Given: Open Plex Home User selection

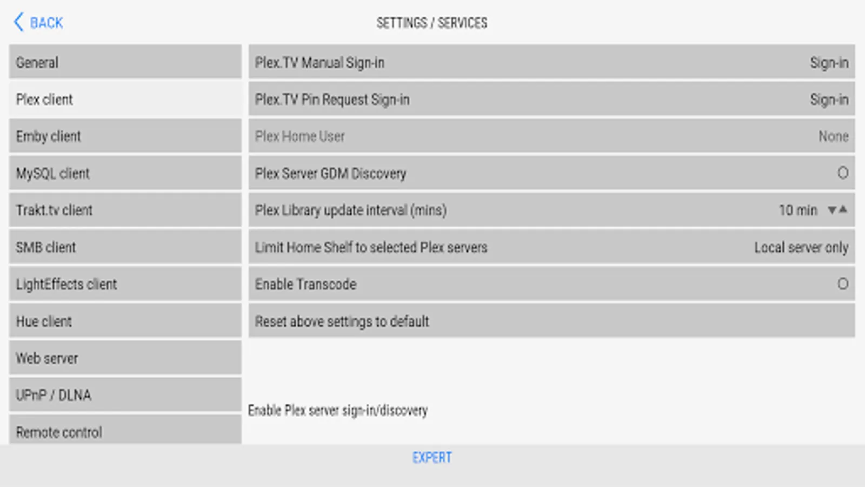Looking at the screenshot, I should coord(833,136).
